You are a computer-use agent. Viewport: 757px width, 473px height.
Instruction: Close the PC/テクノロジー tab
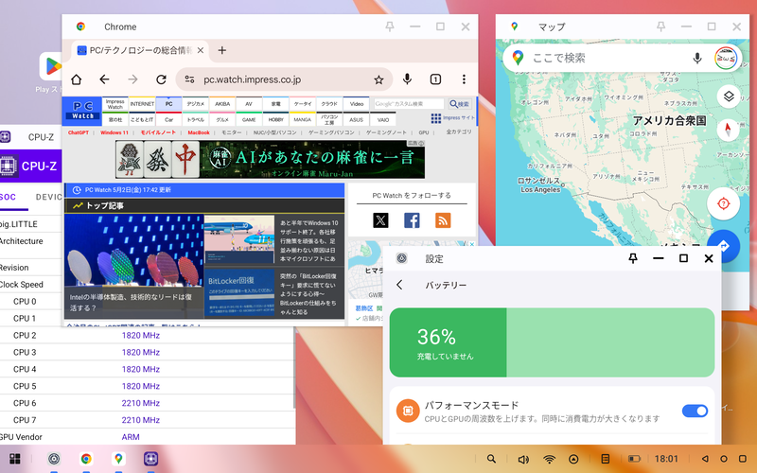pyautogui.click(x=201, y=50)
